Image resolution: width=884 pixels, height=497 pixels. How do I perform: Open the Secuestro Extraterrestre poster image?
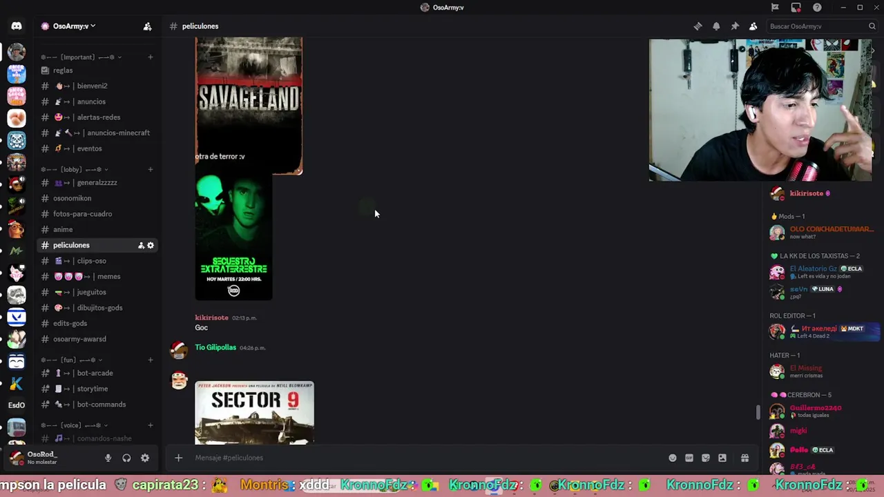click(233, 237)
